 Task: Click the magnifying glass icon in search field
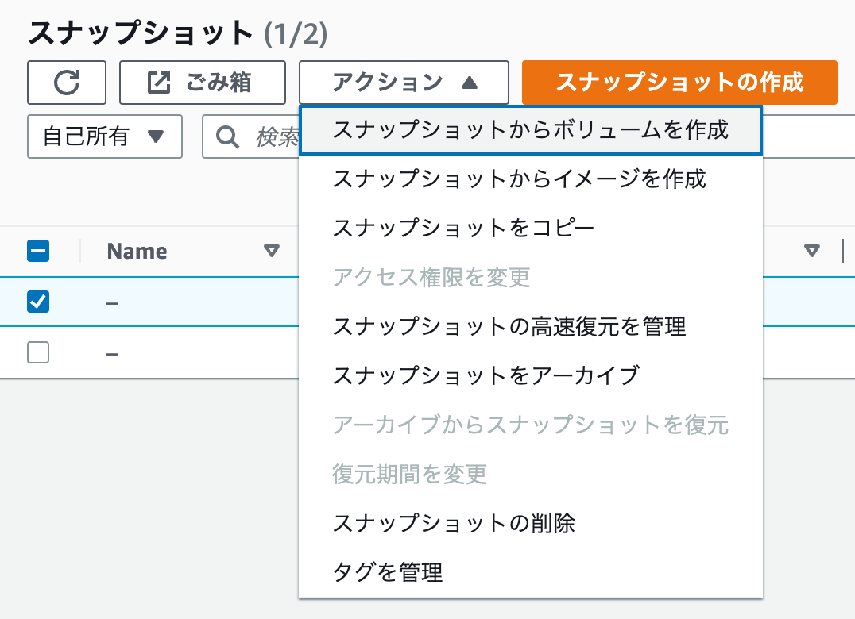click(x=228, y=136)
